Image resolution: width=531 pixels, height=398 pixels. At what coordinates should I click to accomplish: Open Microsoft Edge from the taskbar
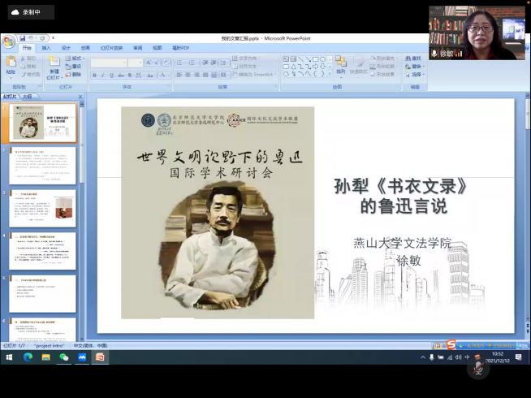click(28, 357)
